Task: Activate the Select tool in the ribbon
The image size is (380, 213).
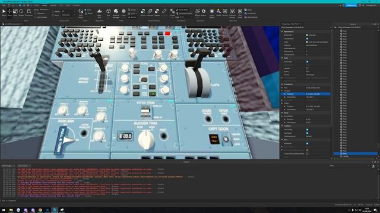Action: [x=4, y=12]
